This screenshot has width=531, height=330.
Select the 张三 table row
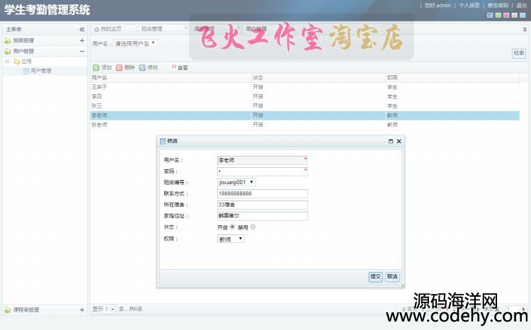[x=304, y=106]
